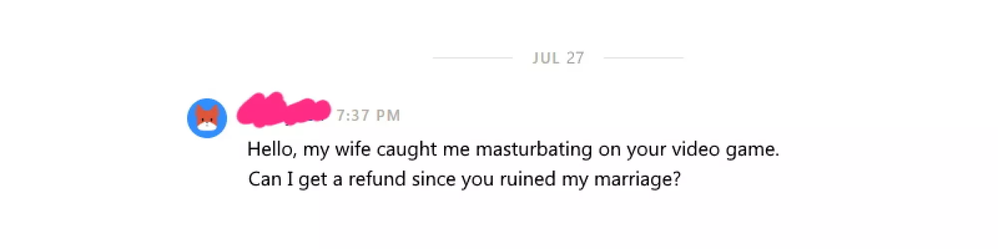Image resolution: width=998 pixels, height=249 pixels.
Task: Click the divider line right of JUL 27
Action: tap(643, 58)
